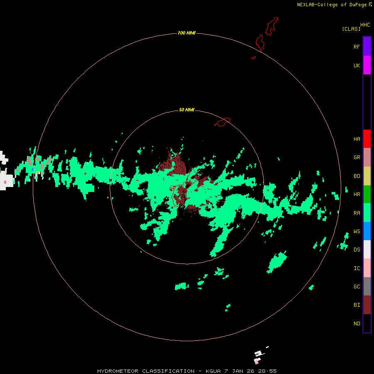Image resolution: width=374 pixels, height=374 pixels.
Task: Click the GC gray legend swatch
Action: tap(367, 286)
